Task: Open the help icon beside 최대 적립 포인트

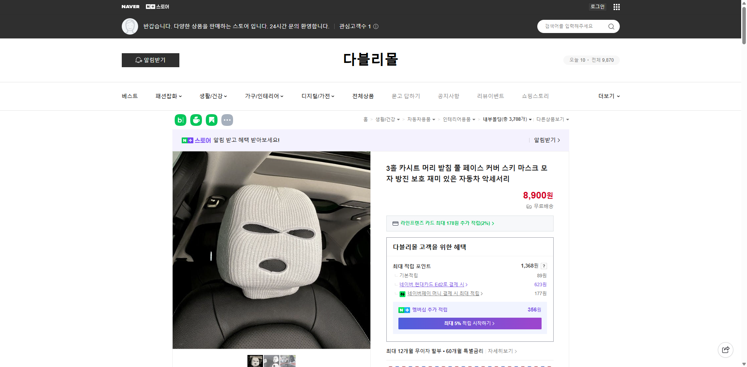Action: pos(544,266)
